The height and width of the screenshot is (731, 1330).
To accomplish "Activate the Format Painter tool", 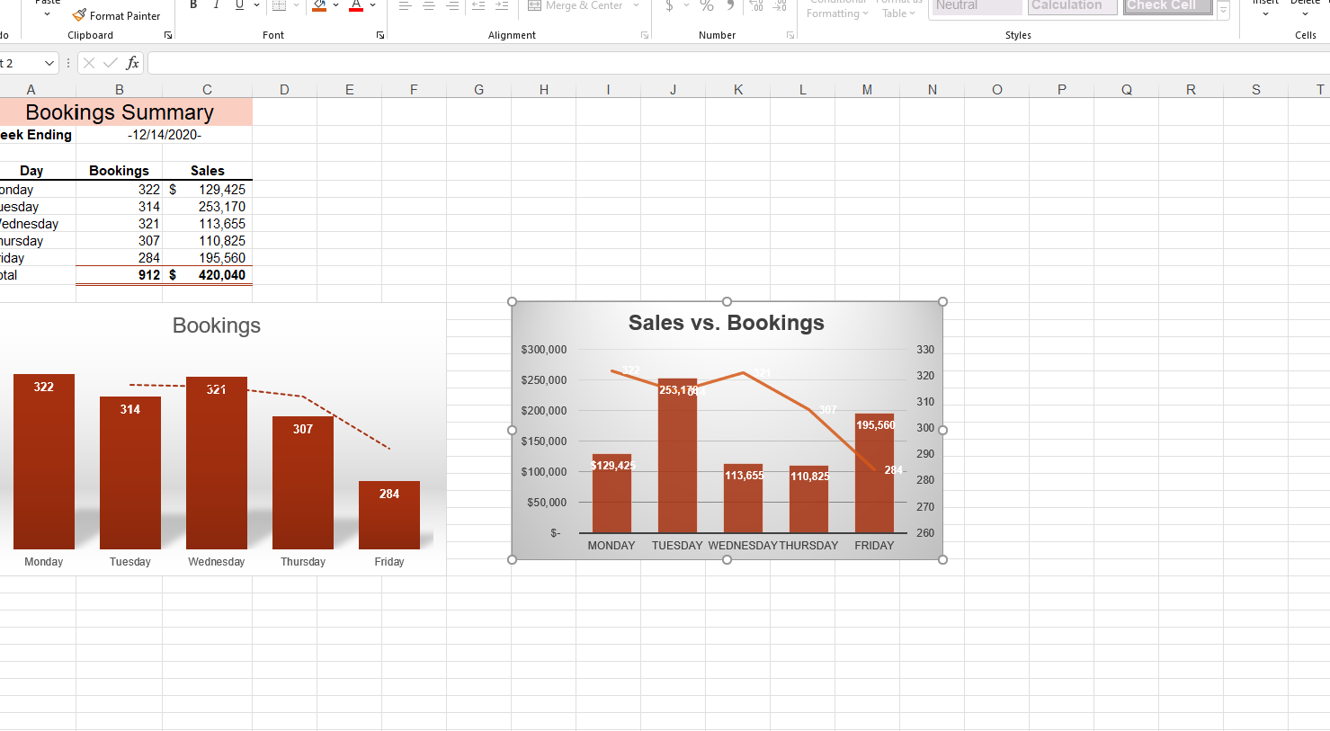I will (x=117, y=15).
